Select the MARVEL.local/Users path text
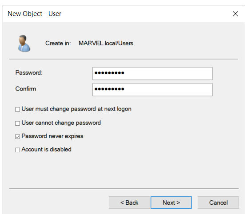The image size is (251, 214). (x=106, y=44)
